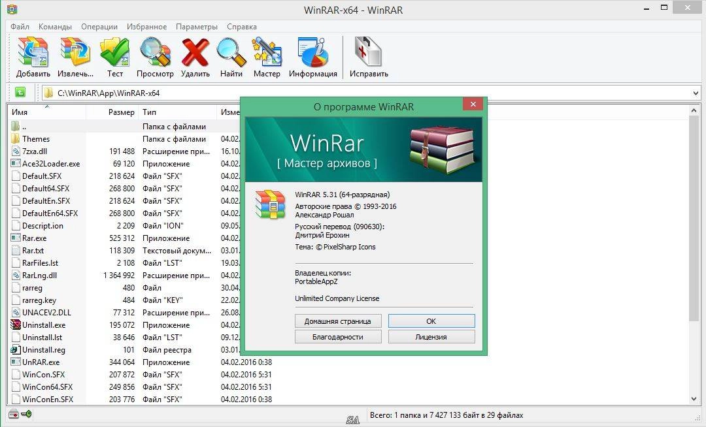The width and height of the screenshot is (706, 427).
Task: Expand the address bar path dropdown
Action: point(696,93)
